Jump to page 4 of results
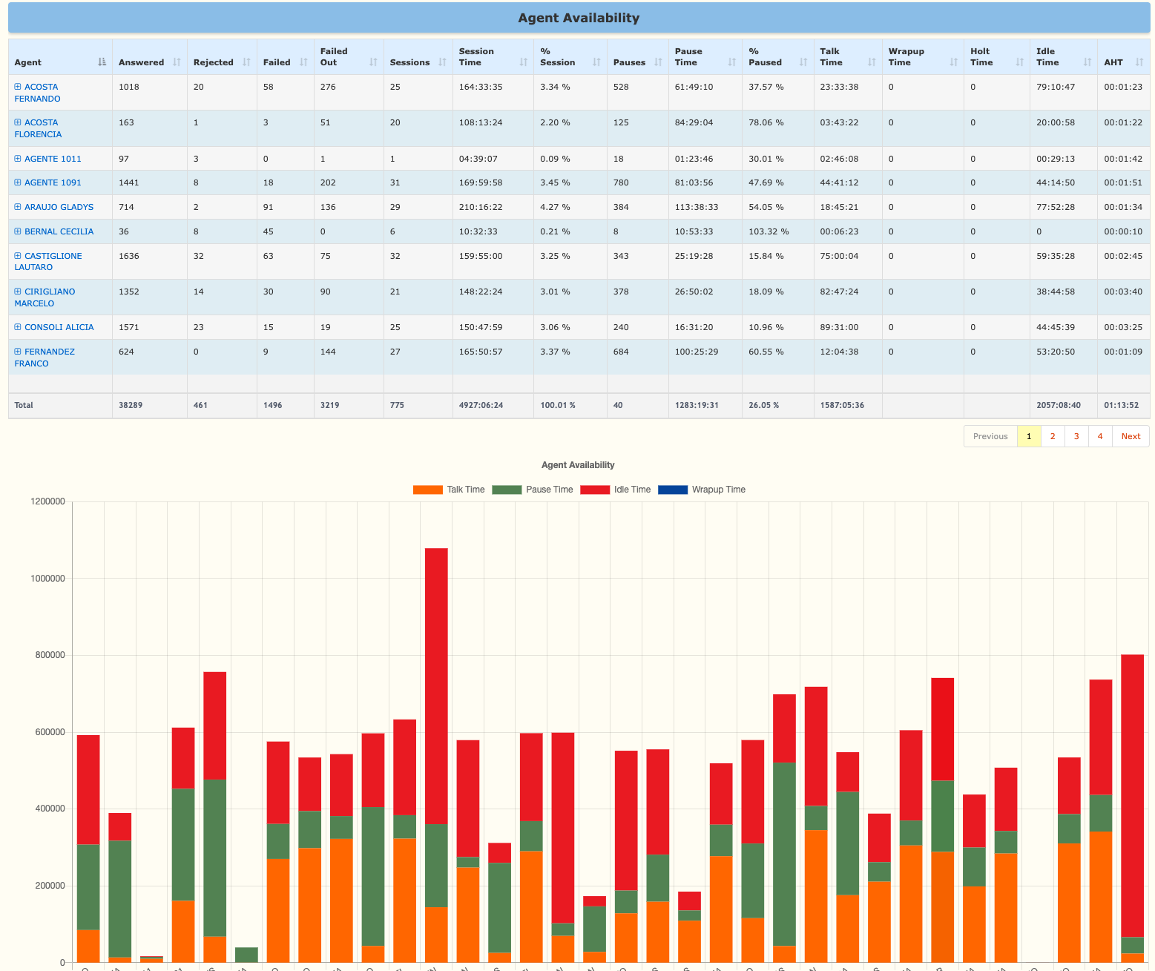 [x=1100, y=436]
